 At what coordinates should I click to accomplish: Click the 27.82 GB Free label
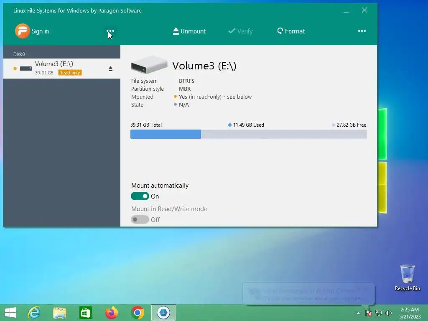pos(351,125)
